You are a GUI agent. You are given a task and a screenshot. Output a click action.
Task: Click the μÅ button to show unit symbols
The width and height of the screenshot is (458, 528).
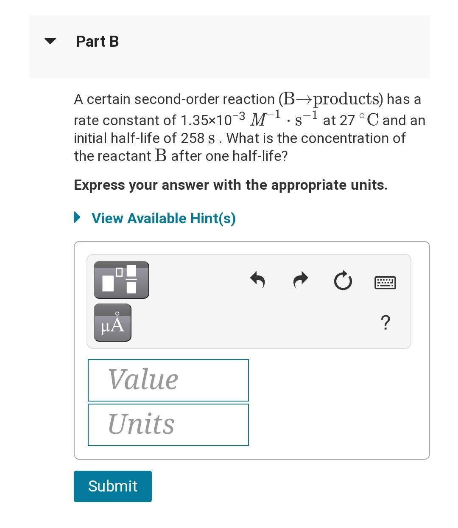click(x=112, y=323)
